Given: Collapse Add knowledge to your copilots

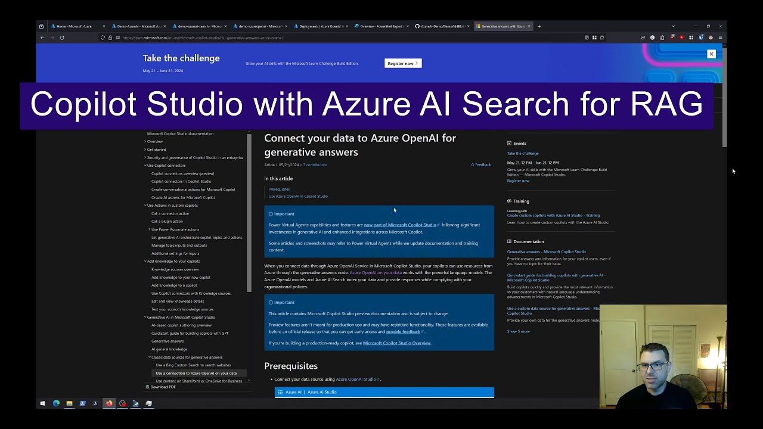Looking at the screenshot, I should [145, 262].
